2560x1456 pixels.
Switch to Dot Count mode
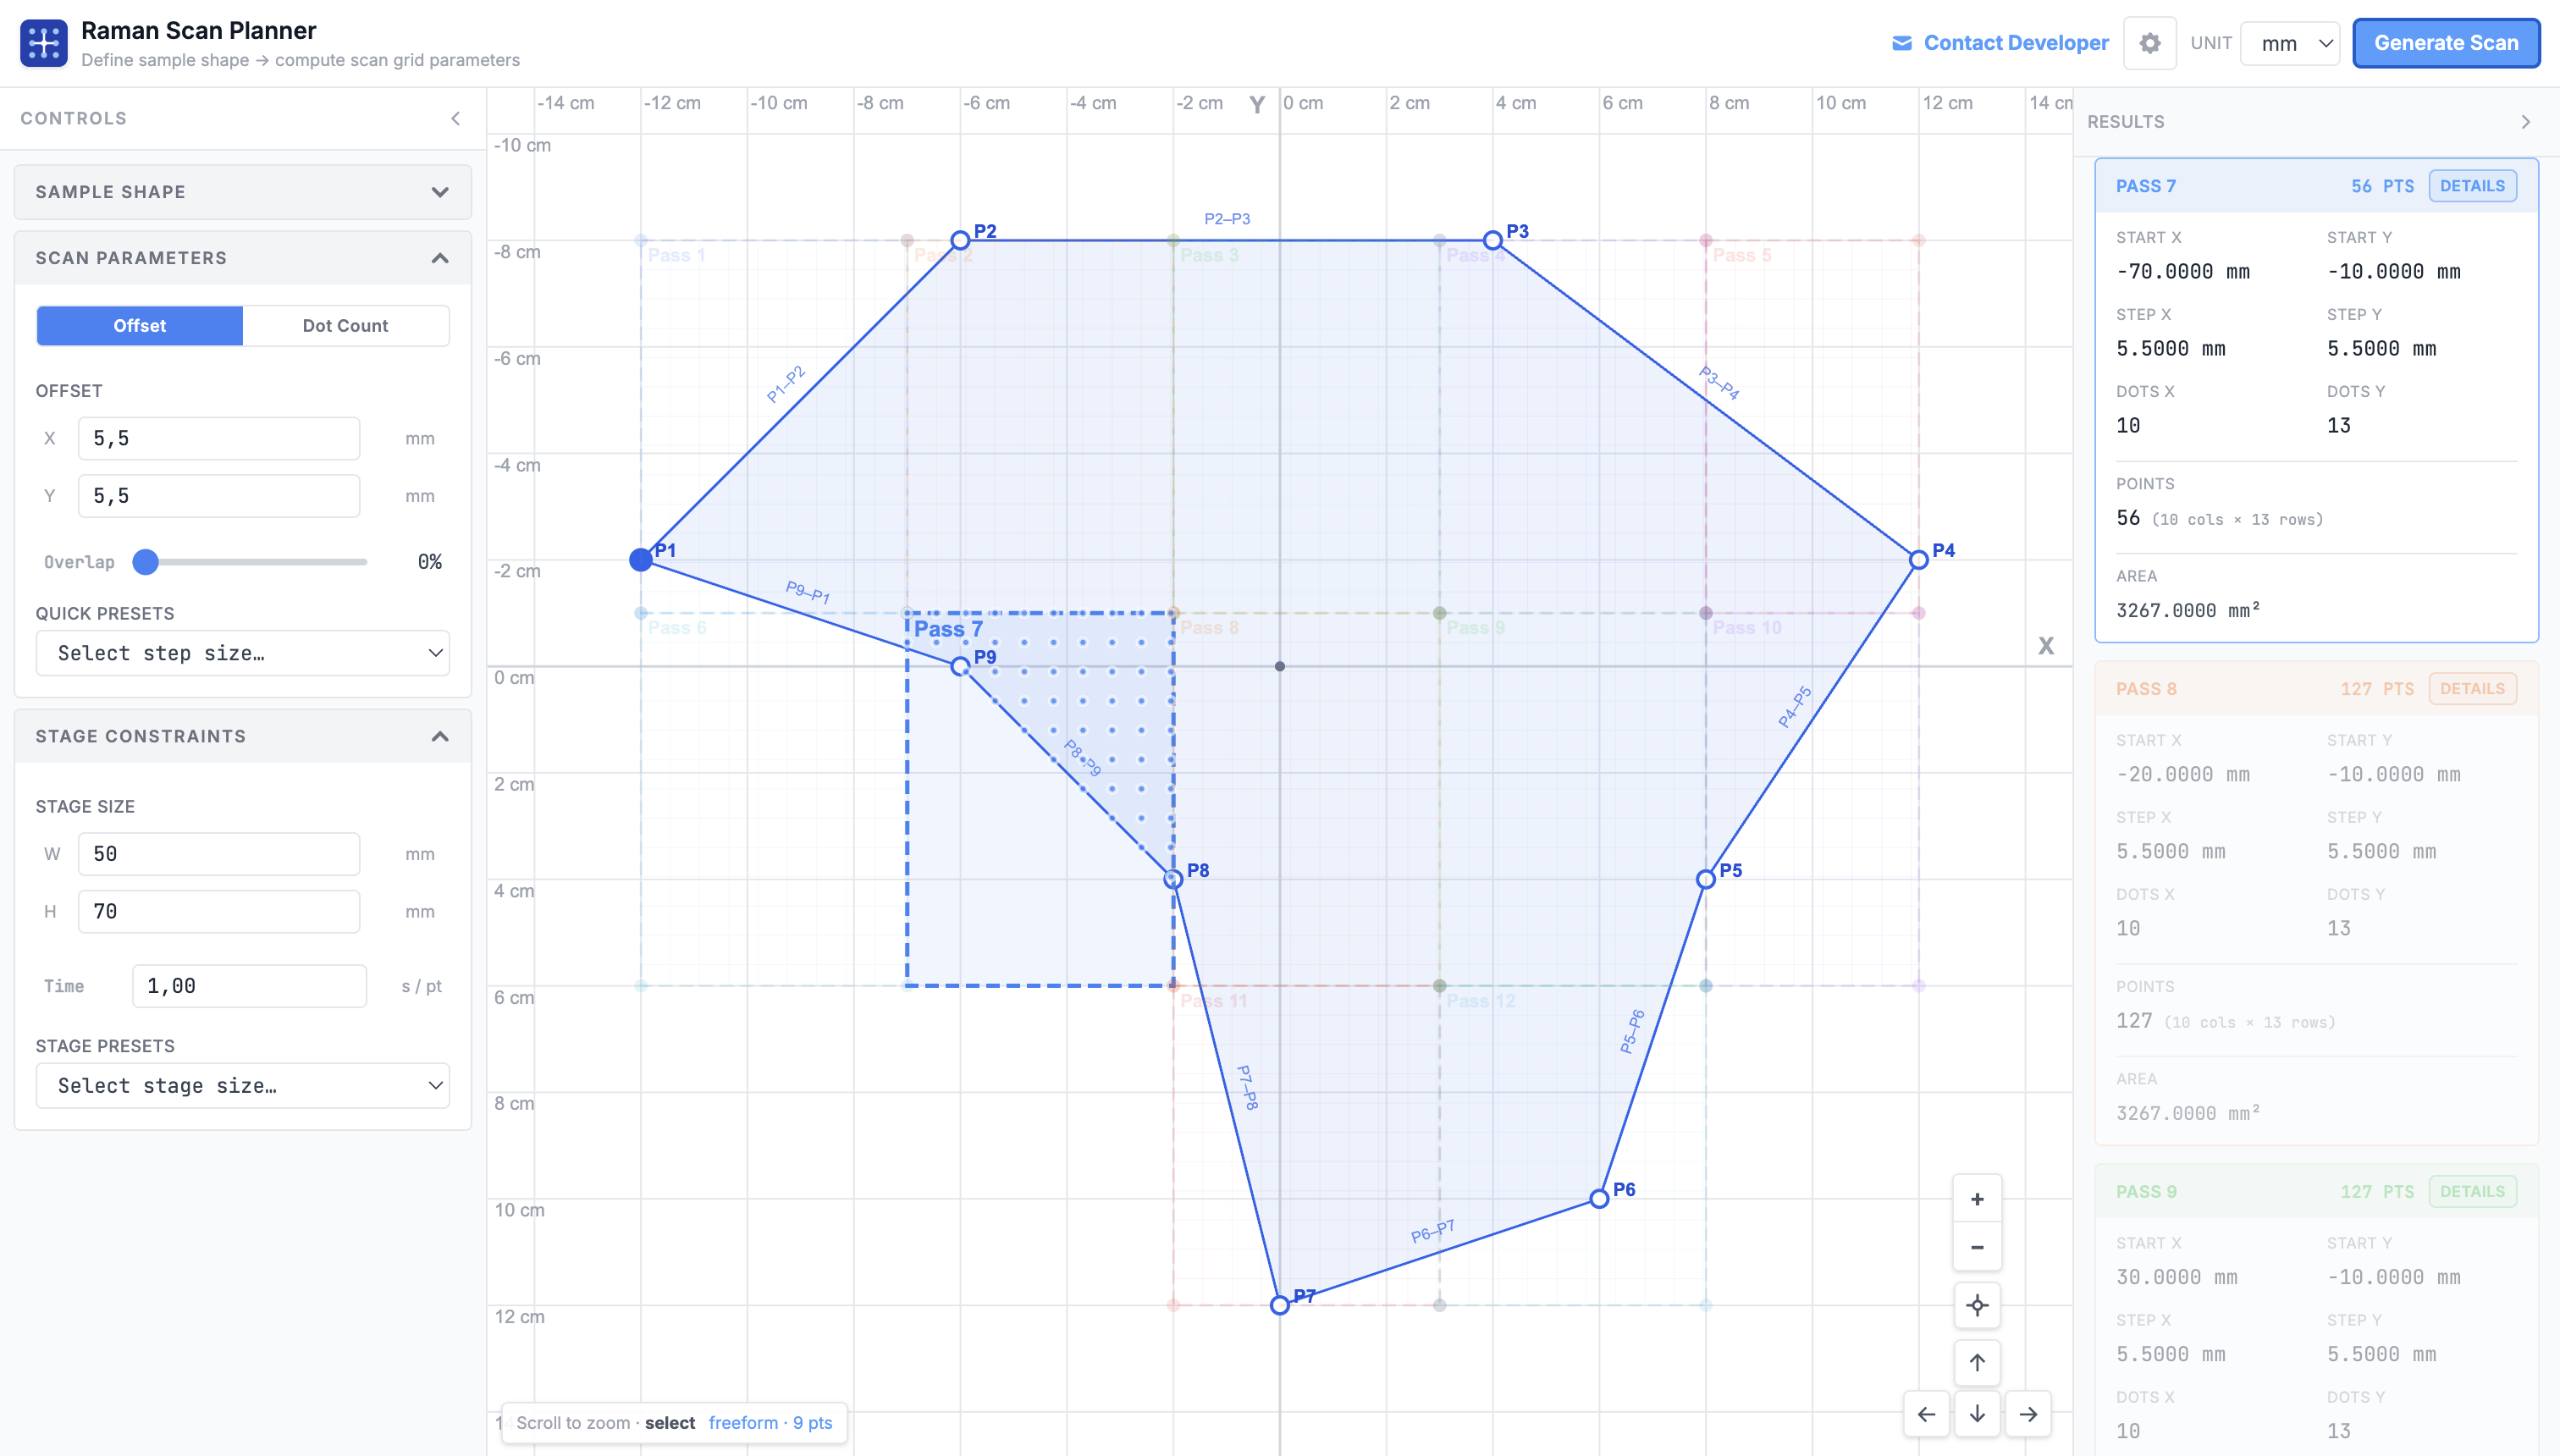(x=345, y=326)
